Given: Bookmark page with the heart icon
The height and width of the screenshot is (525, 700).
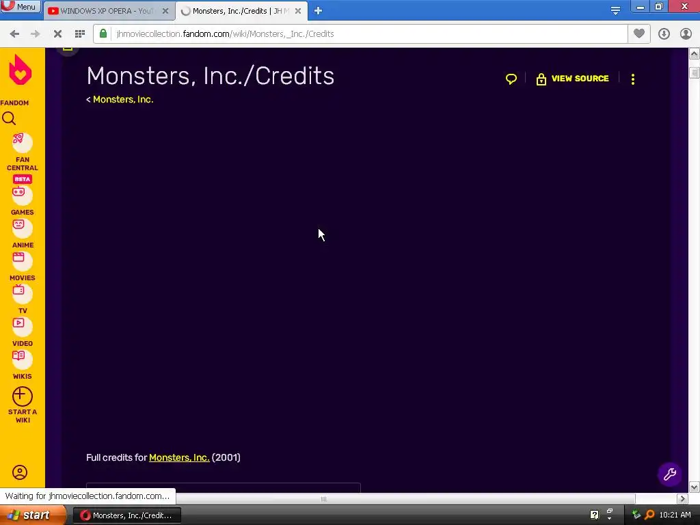Looking at the screenshot, I should pyautogui.click(x=639, y=33).
